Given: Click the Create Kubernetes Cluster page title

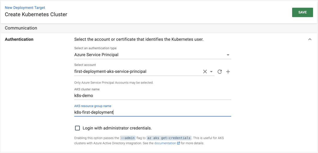Looking at the screenshot, I should 36,14.
